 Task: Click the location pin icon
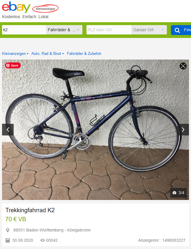[x=8, y=230]
